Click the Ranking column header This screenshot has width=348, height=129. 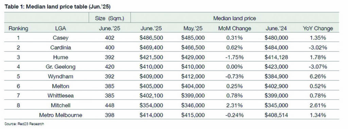coord(18,28)
